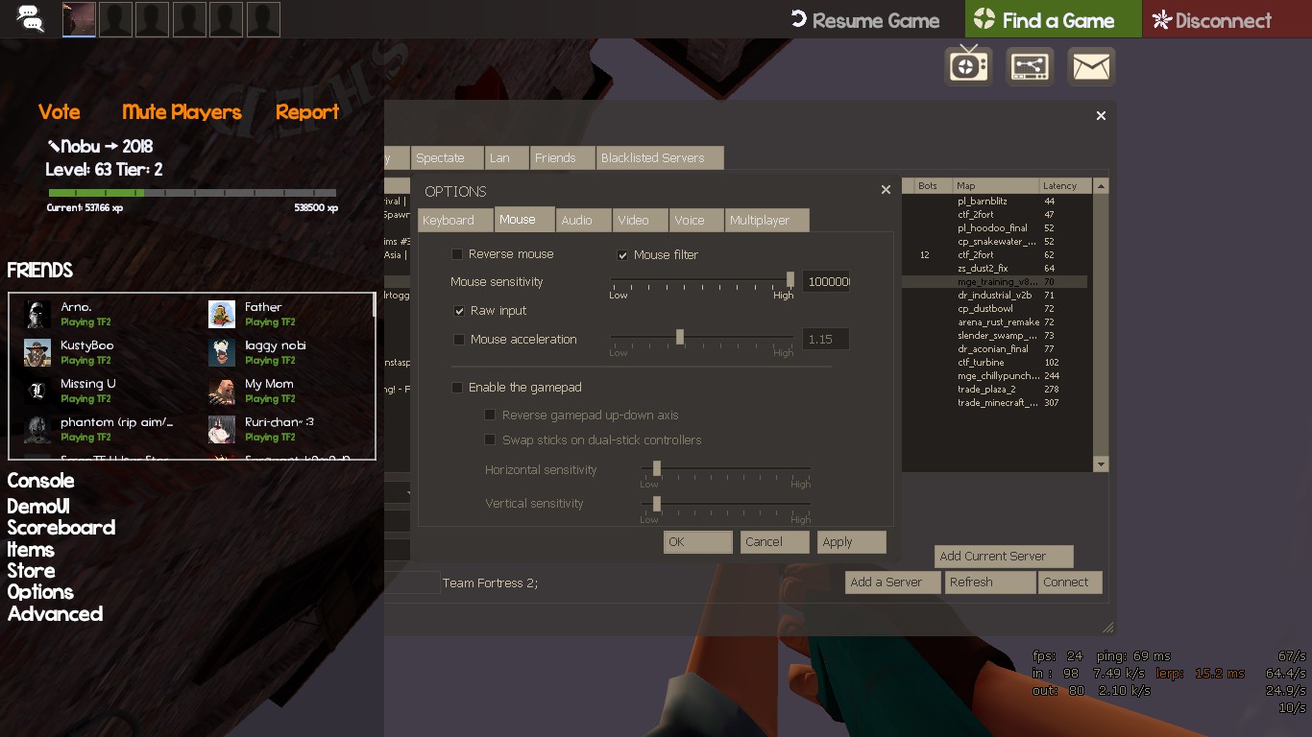Click phantom's friend avatar
The width and height of the screenshot is (1312, 737).
pos(37,430)
